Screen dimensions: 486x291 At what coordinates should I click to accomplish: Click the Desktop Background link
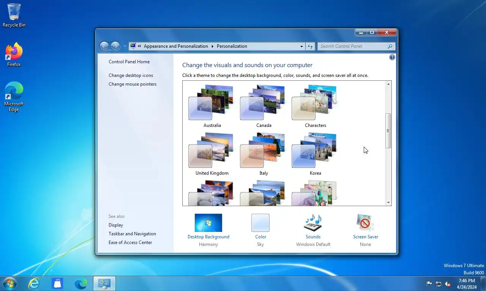[208, 237]
